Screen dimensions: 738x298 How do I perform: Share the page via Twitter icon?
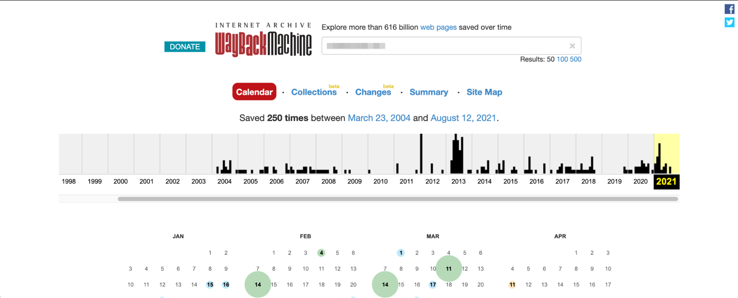(730, 23)
